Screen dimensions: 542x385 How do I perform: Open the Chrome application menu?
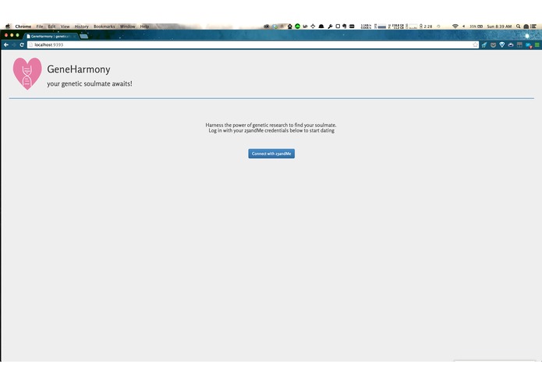point(23,26)
